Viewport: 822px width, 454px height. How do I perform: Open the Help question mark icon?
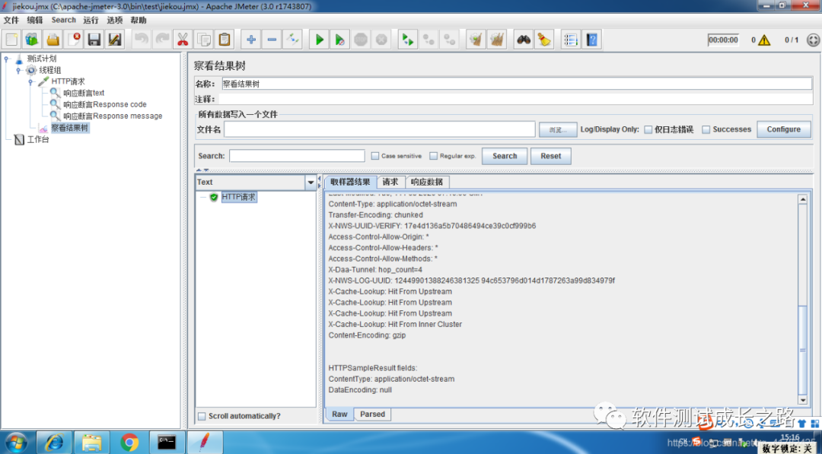pyautogui.click(x=591, y=40)
